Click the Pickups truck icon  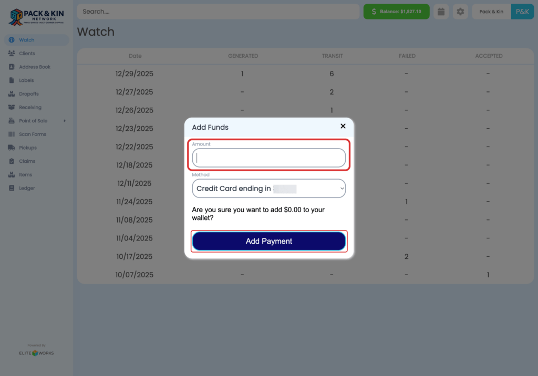pyautogui.click(x=12, y=148)
